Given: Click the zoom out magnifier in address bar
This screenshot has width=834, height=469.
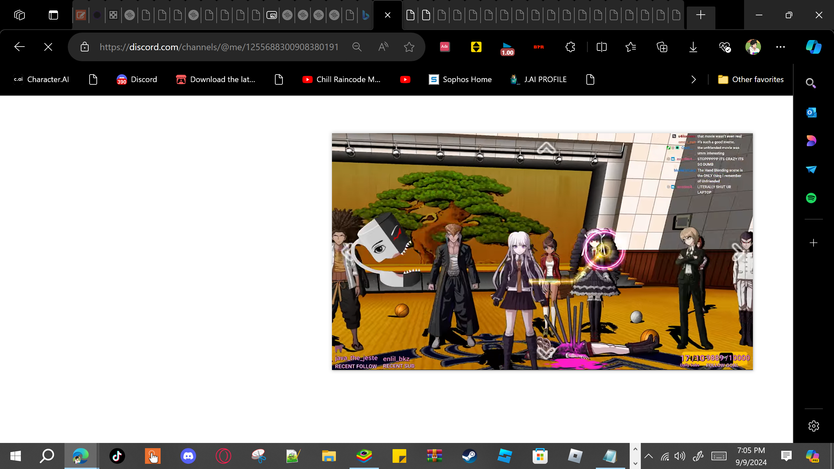Looking at the screenshot, I should pos(357,47).
